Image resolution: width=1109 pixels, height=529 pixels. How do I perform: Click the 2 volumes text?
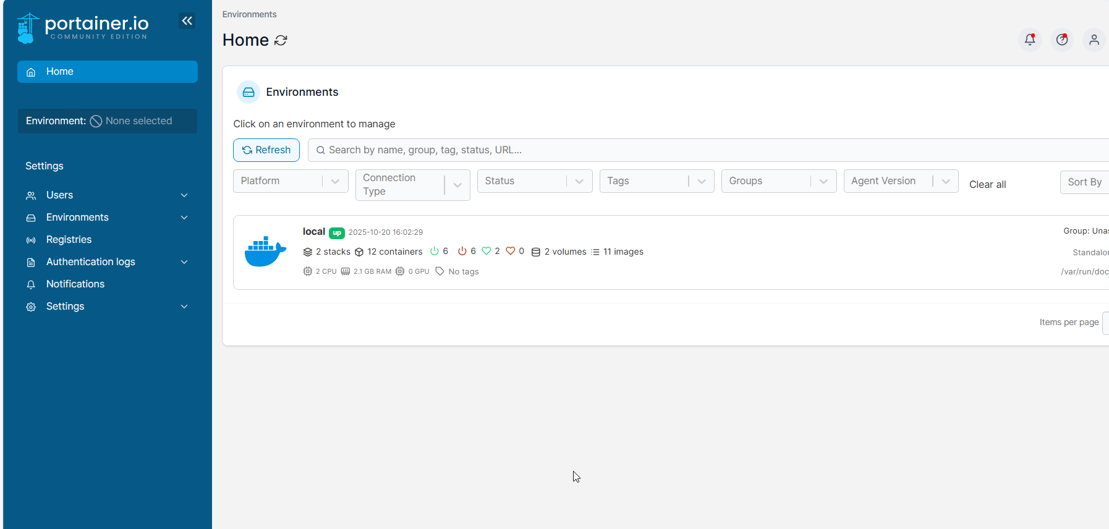click(566, 252)
